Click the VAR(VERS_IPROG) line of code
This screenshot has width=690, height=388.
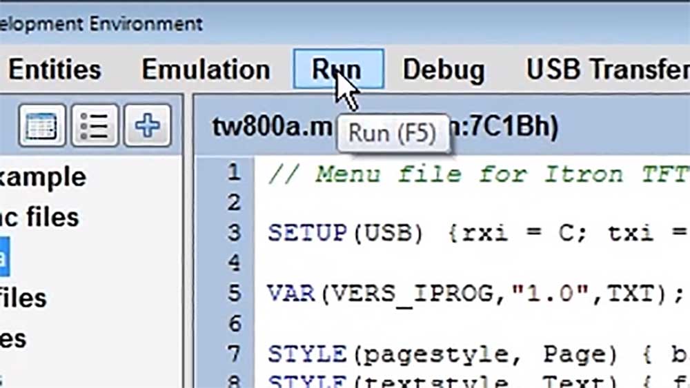pos(476,293)
